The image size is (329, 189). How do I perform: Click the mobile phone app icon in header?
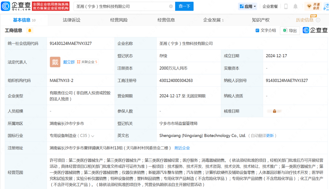[x=285, y=6]
